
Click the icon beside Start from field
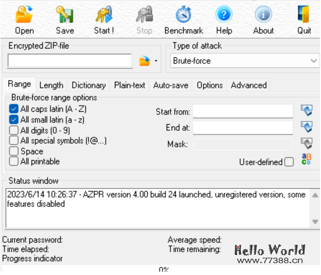pyautogui.click(x=306, y=111)
